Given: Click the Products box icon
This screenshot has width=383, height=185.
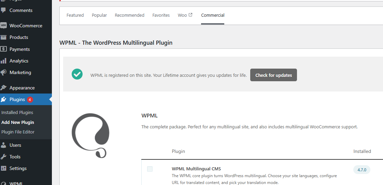Looking at the screenshot, I should [x=3, y=38].
